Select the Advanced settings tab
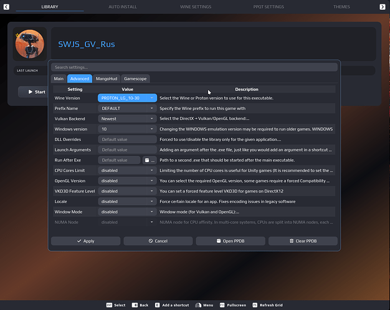Screen dimensions: 390x310 (80, 79)
